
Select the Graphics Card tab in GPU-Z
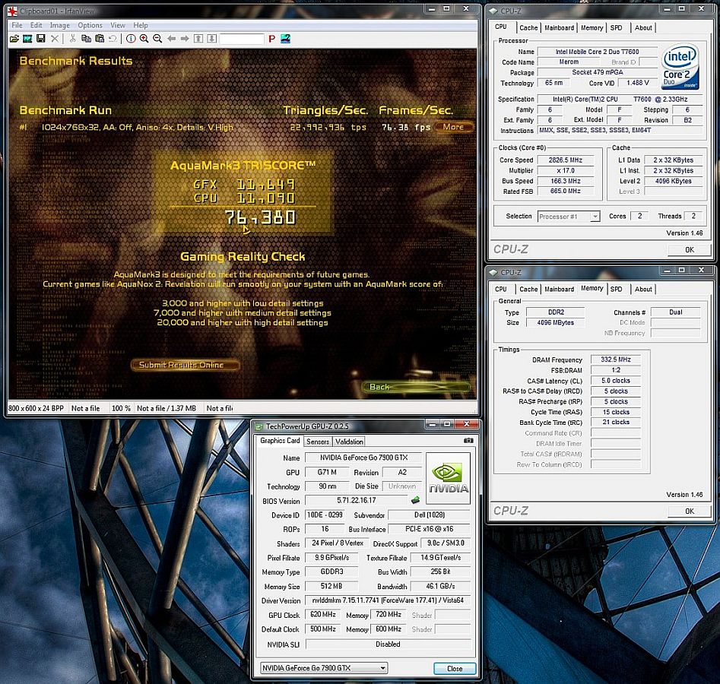[280, 441]
